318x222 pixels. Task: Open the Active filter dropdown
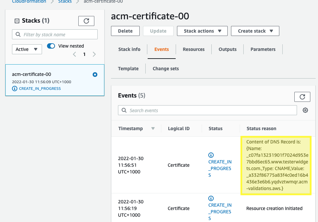point(27,49)
